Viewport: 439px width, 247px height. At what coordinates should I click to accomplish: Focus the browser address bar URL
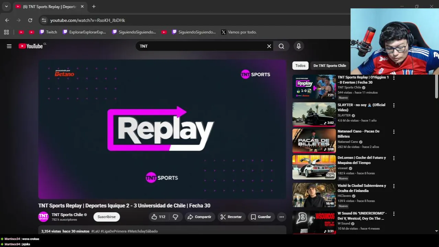(88, 20)
